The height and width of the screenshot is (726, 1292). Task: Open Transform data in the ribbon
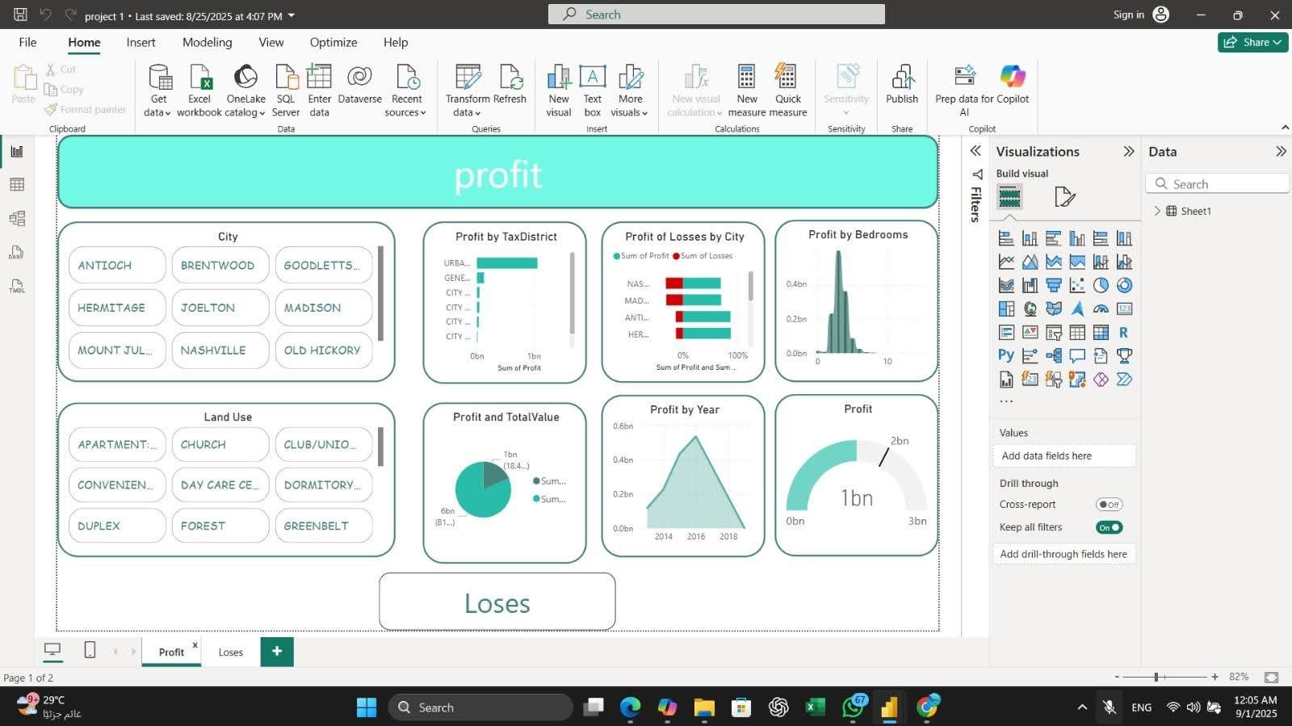(468, 78)
